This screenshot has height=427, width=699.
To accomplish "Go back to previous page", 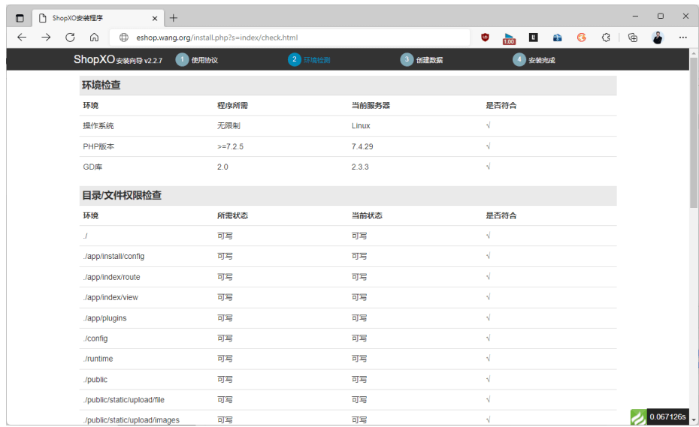I will (x=21, y=38).
